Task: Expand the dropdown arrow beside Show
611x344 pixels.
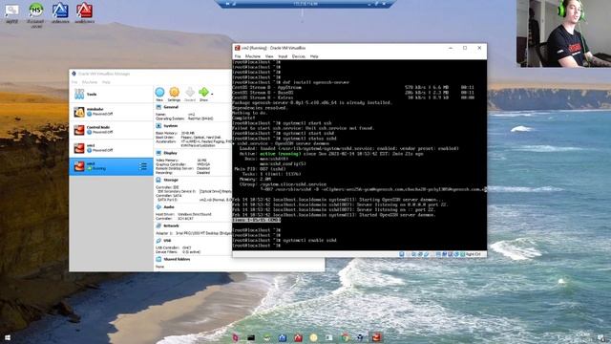Action: [x=212, y=94]
